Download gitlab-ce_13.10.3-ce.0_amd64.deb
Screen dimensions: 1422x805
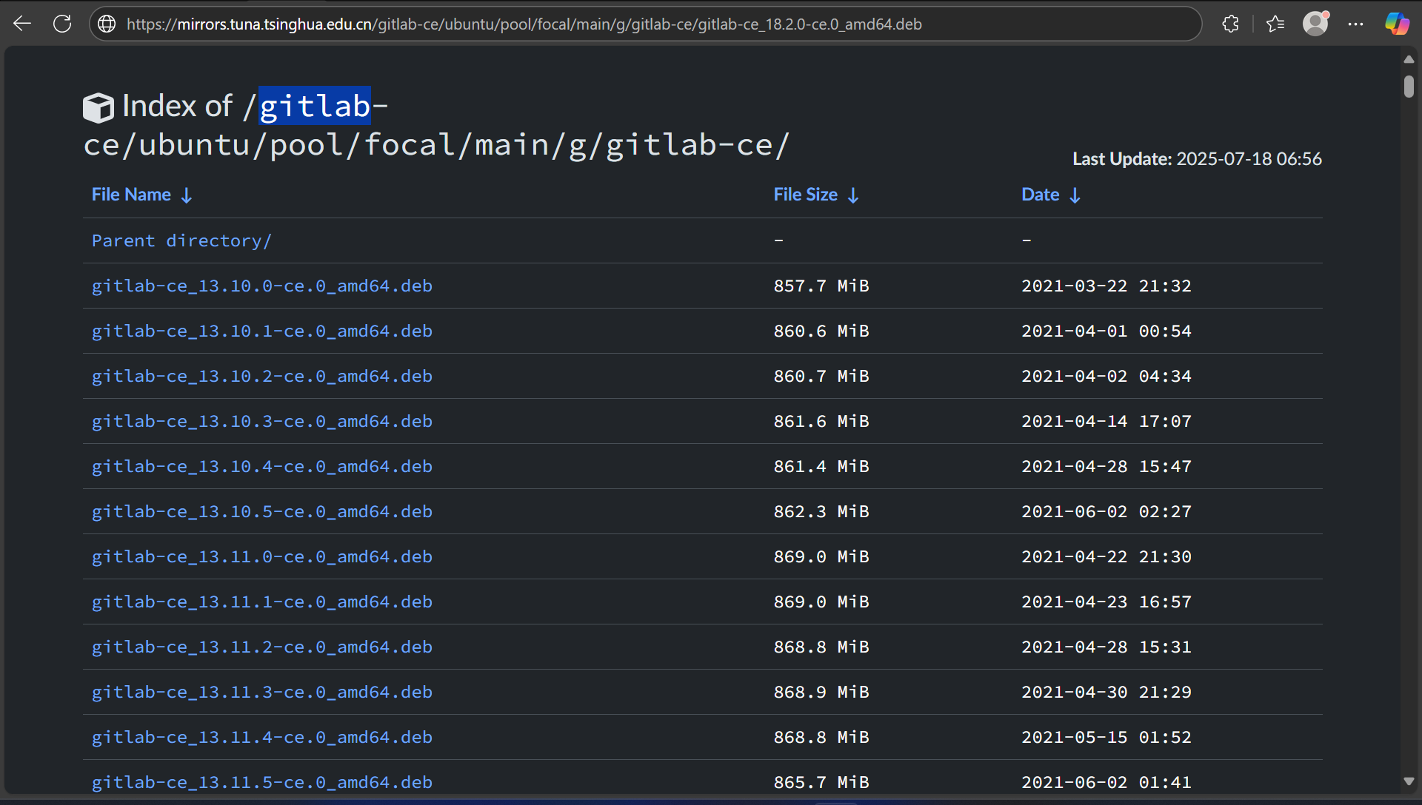click(x=262, y=421)
